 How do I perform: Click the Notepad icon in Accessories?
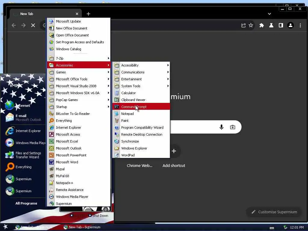[117, 113]
